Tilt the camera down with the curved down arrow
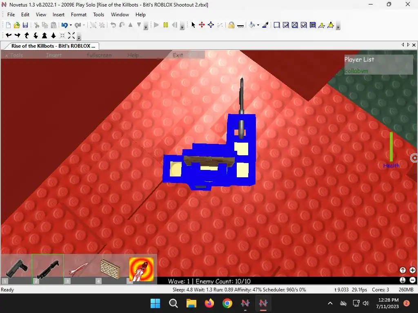 (36, 35)
